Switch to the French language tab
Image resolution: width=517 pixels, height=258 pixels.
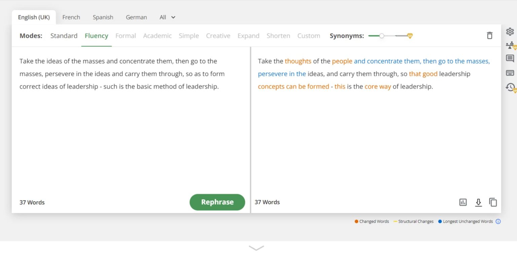point(71,17)
